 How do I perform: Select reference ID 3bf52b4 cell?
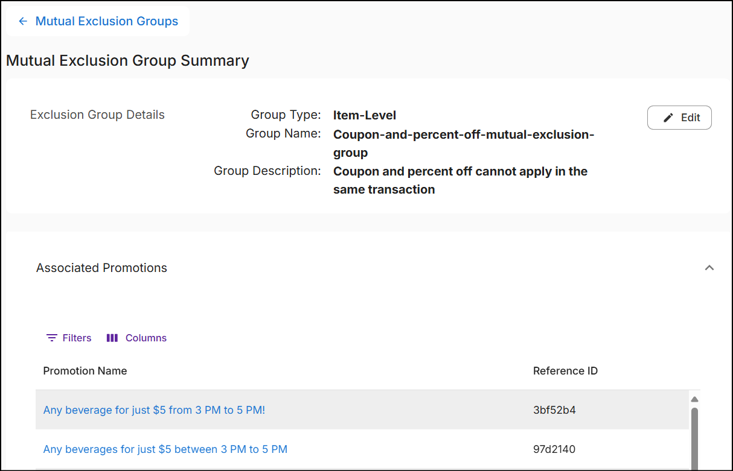(554, 410)
